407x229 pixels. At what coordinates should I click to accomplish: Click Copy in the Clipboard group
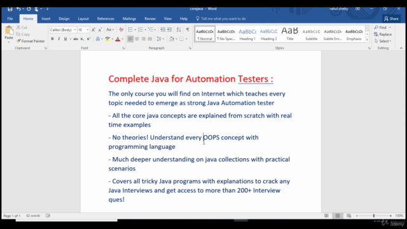point(23,34)
